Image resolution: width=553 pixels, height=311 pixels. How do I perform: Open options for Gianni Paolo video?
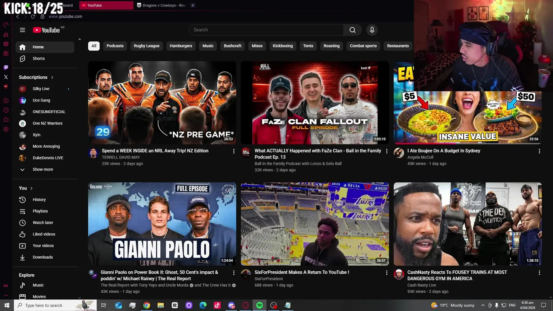234,273
